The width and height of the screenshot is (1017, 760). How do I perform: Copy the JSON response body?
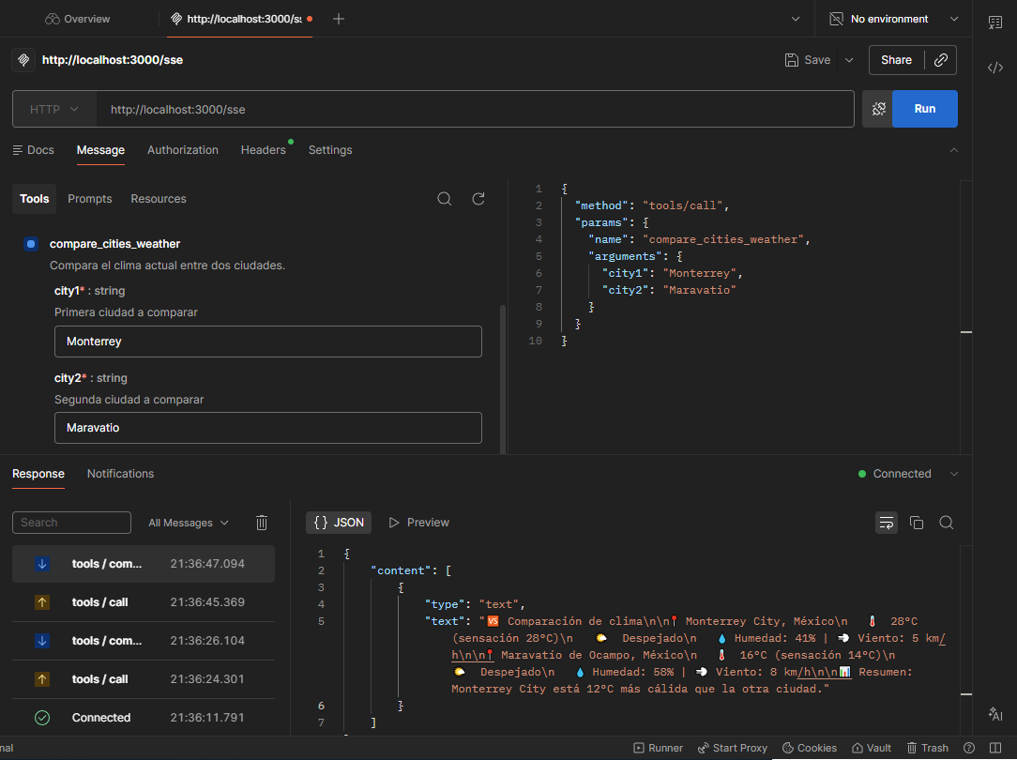[x=917, y=523]
